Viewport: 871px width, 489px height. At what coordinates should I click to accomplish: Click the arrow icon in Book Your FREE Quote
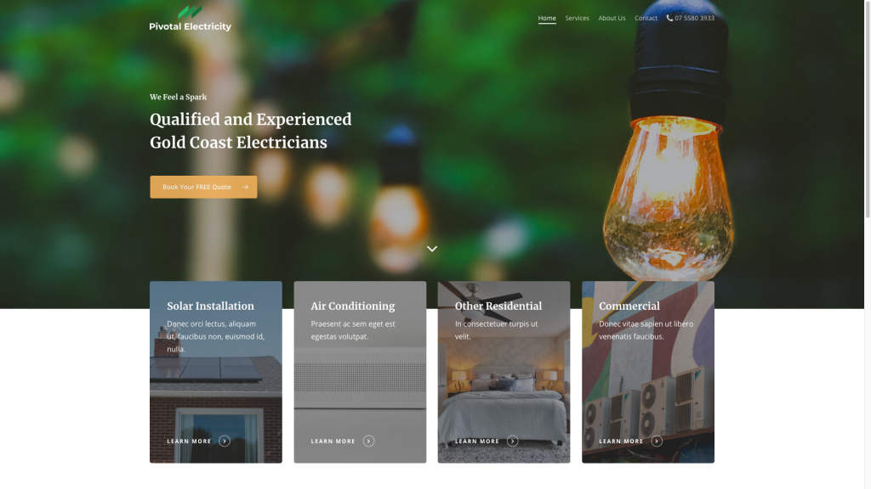point(245,187)
